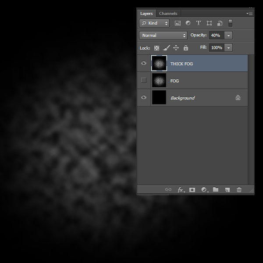This screenshot has width=263, height=263.
Task: Create new fill or adjustment layer
Action: pos(204,190)
